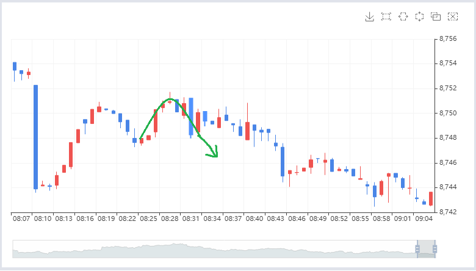Viewport: 476px width, 271px height.
Task: Select the vertical brush selection tool
Action: [419, 16]
